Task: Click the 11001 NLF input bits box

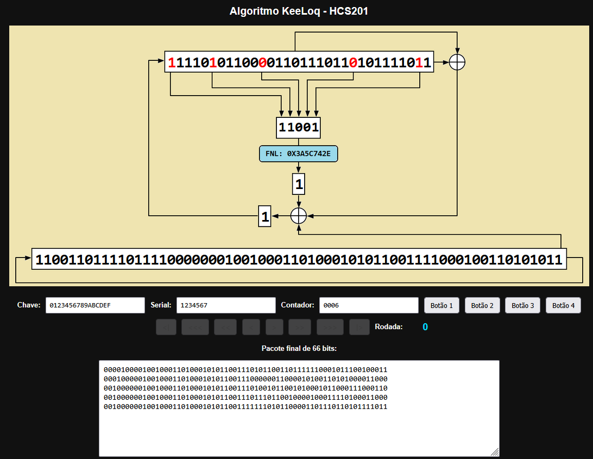Action: pyautogui.click(x=298, y=128)
